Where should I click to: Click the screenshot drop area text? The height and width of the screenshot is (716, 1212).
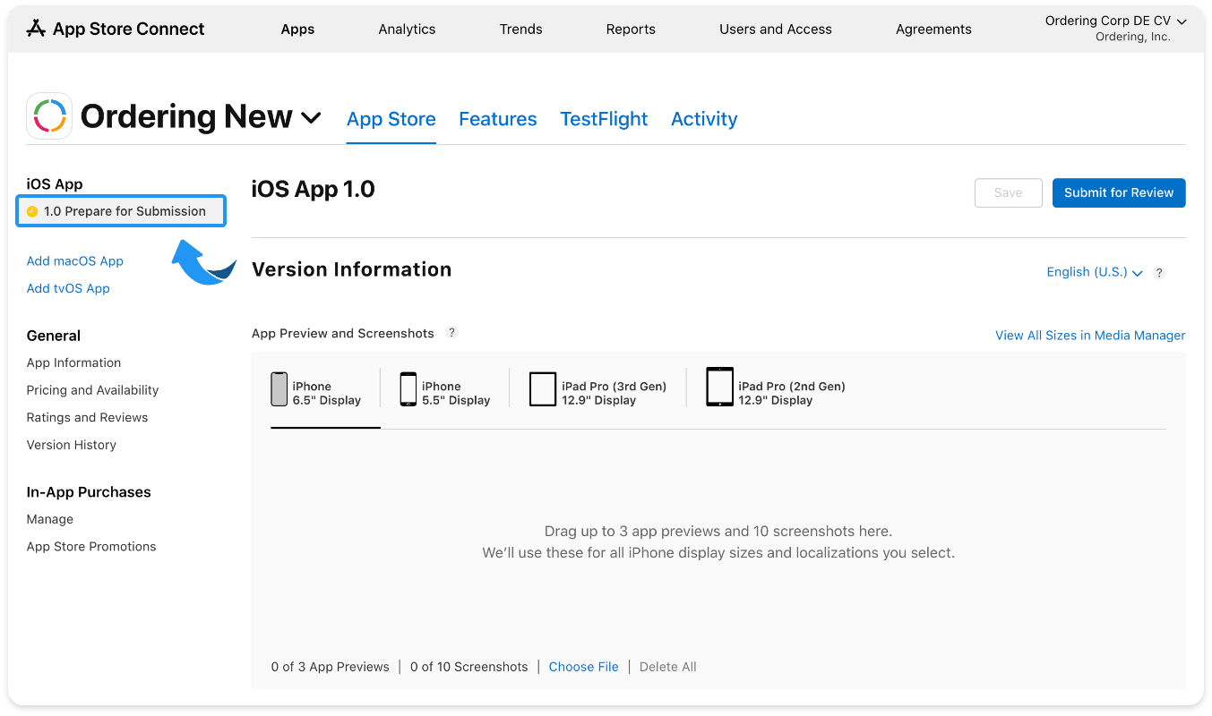(x=718, y=542)
